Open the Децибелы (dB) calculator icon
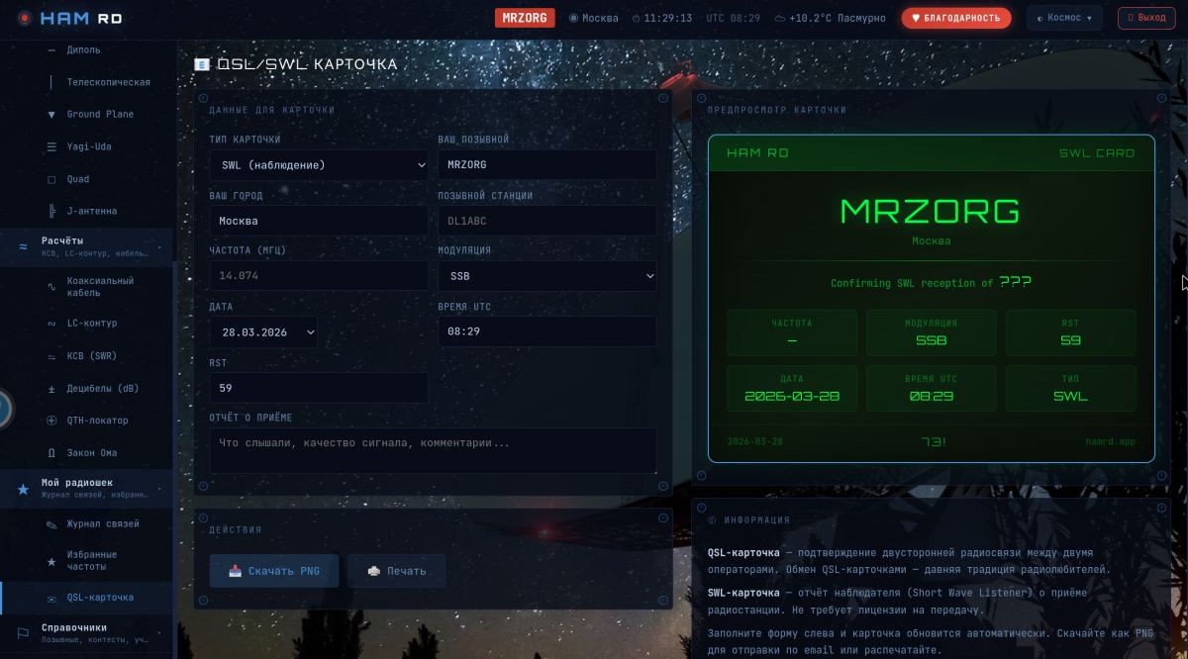The image size is (1188, 659). 51,389
